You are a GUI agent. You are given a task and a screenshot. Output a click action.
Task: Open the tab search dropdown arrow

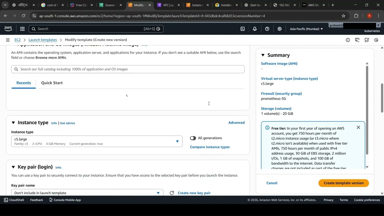5,5
